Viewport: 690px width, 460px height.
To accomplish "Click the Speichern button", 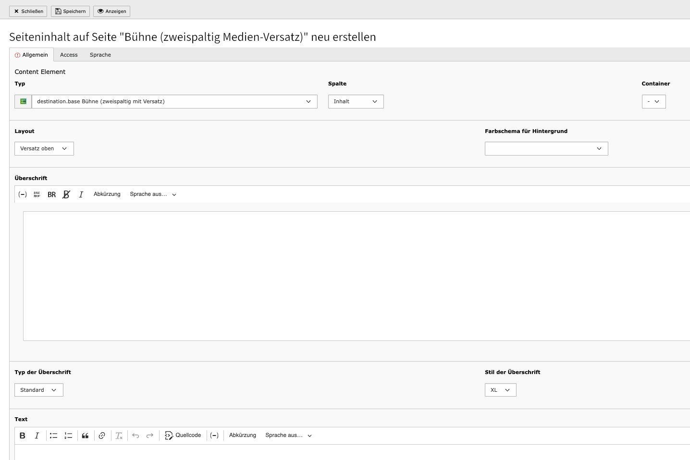I will pos(70,12).
